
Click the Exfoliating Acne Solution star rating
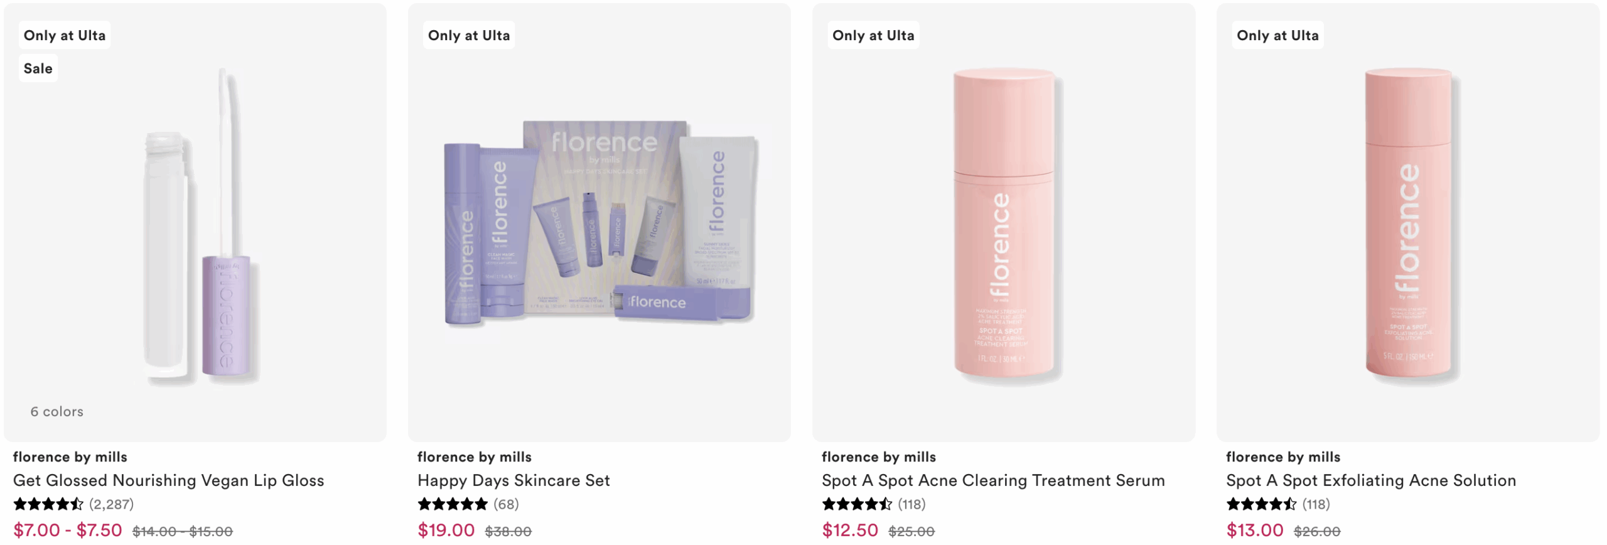1261,504
